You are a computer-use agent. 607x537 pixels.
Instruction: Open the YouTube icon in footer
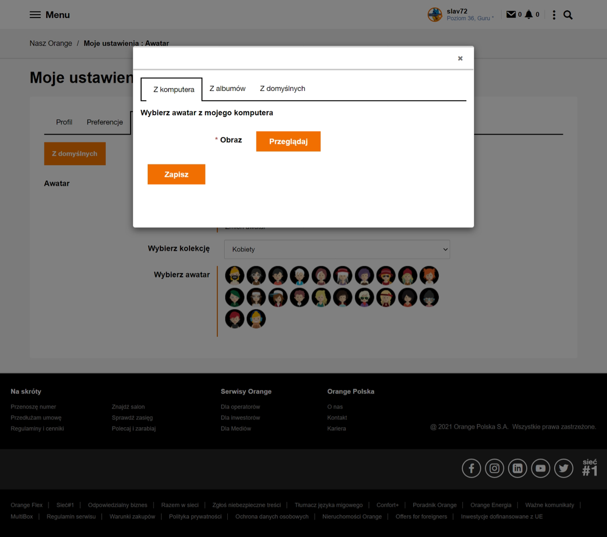(x=541, y=468)
